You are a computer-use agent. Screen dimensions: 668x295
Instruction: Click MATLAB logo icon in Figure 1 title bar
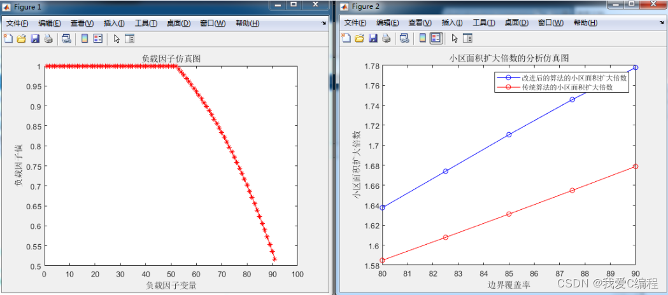[x=7, y=6]
